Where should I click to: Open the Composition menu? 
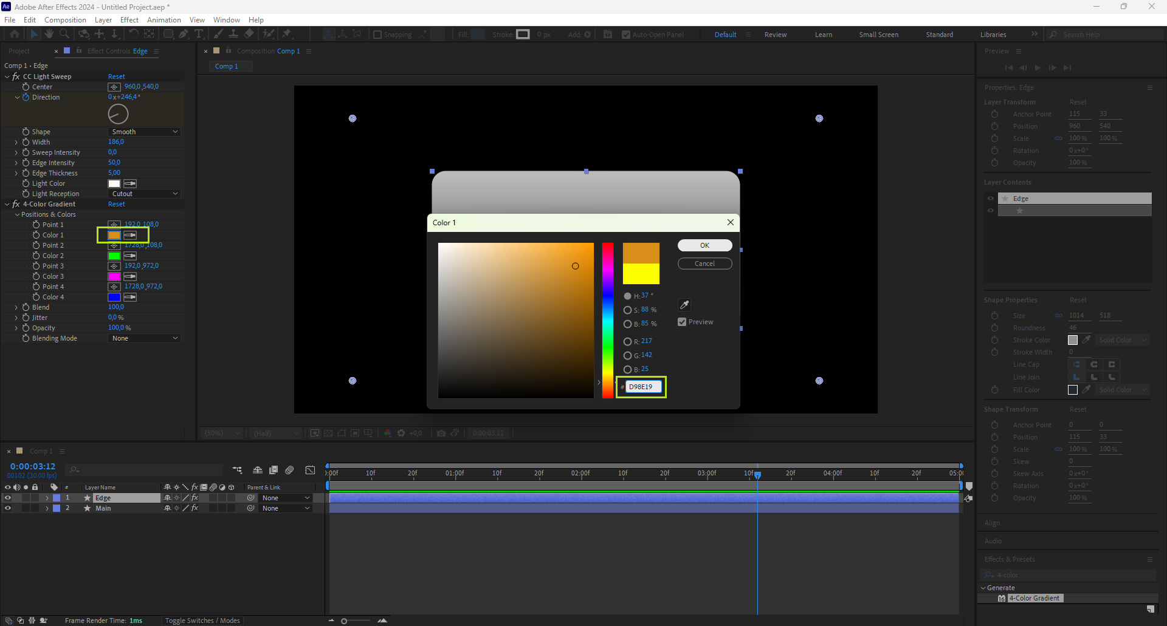65,19
